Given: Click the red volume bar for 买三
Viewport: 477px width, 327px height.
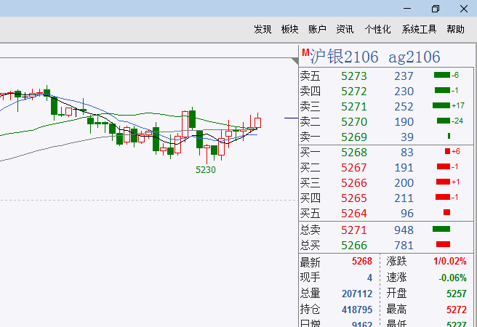Looking at the screenshot, I should click(x=442, y=182).
